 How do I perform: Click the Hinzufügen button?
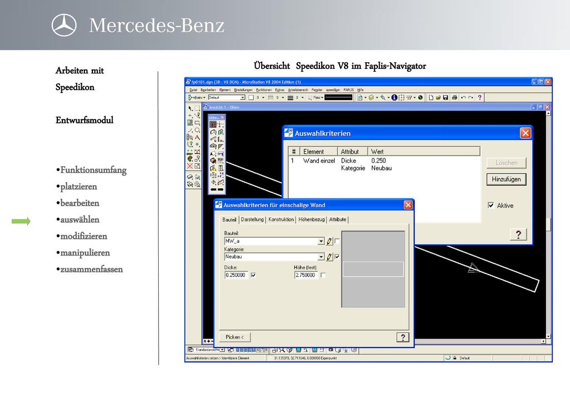point(507,179)
